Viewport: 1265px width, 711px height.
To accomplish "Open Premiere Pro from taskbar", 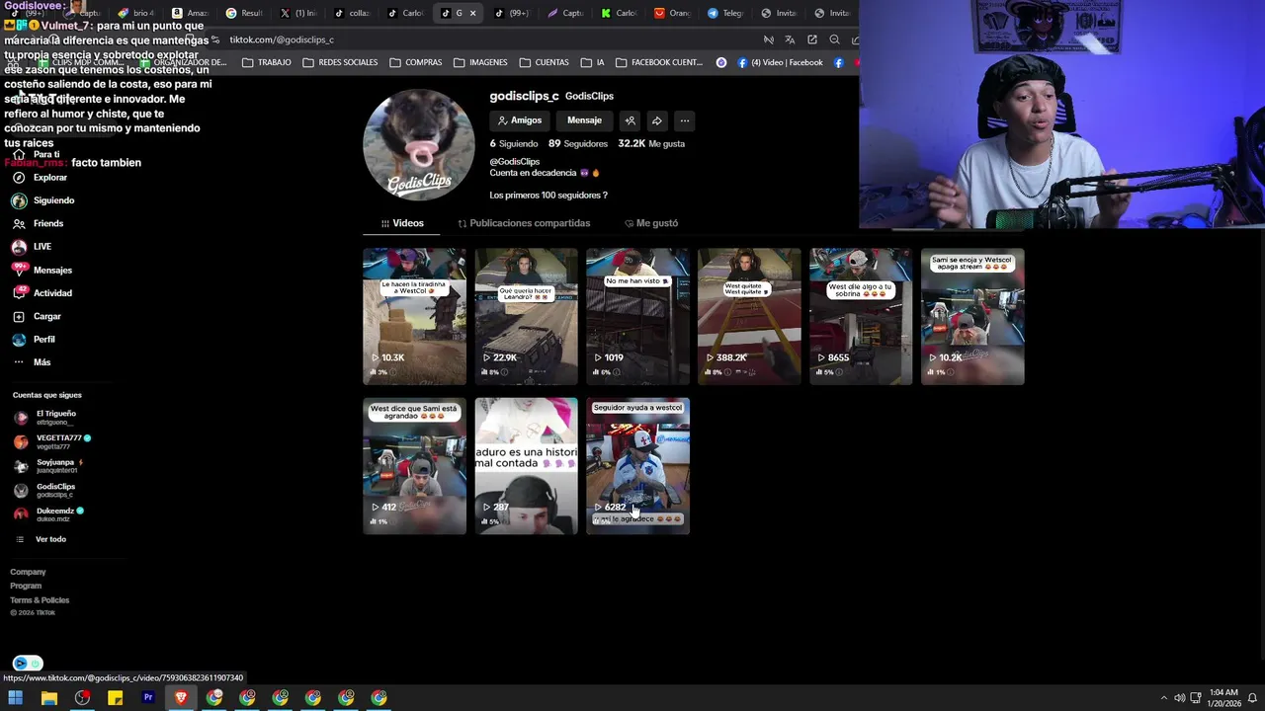I will (148, 697).
